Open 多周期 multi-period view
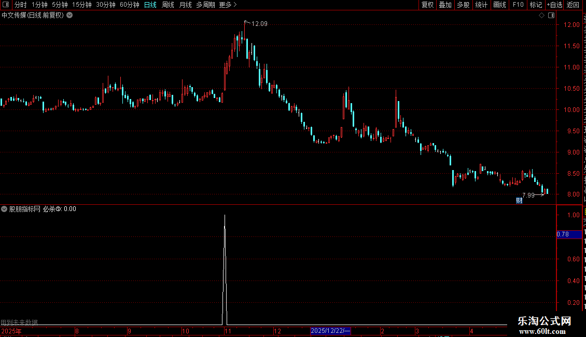 (x=205, y=5)
